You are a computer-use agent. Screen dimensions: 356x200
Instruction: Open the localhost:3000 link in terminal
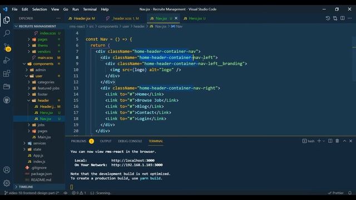[133, 161]
